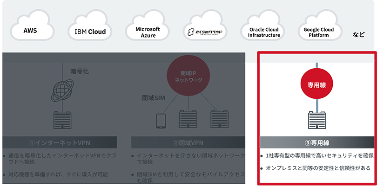Screen dimensions: 377x187
Task: Click the など text label
Action: (x=359, y=35)
